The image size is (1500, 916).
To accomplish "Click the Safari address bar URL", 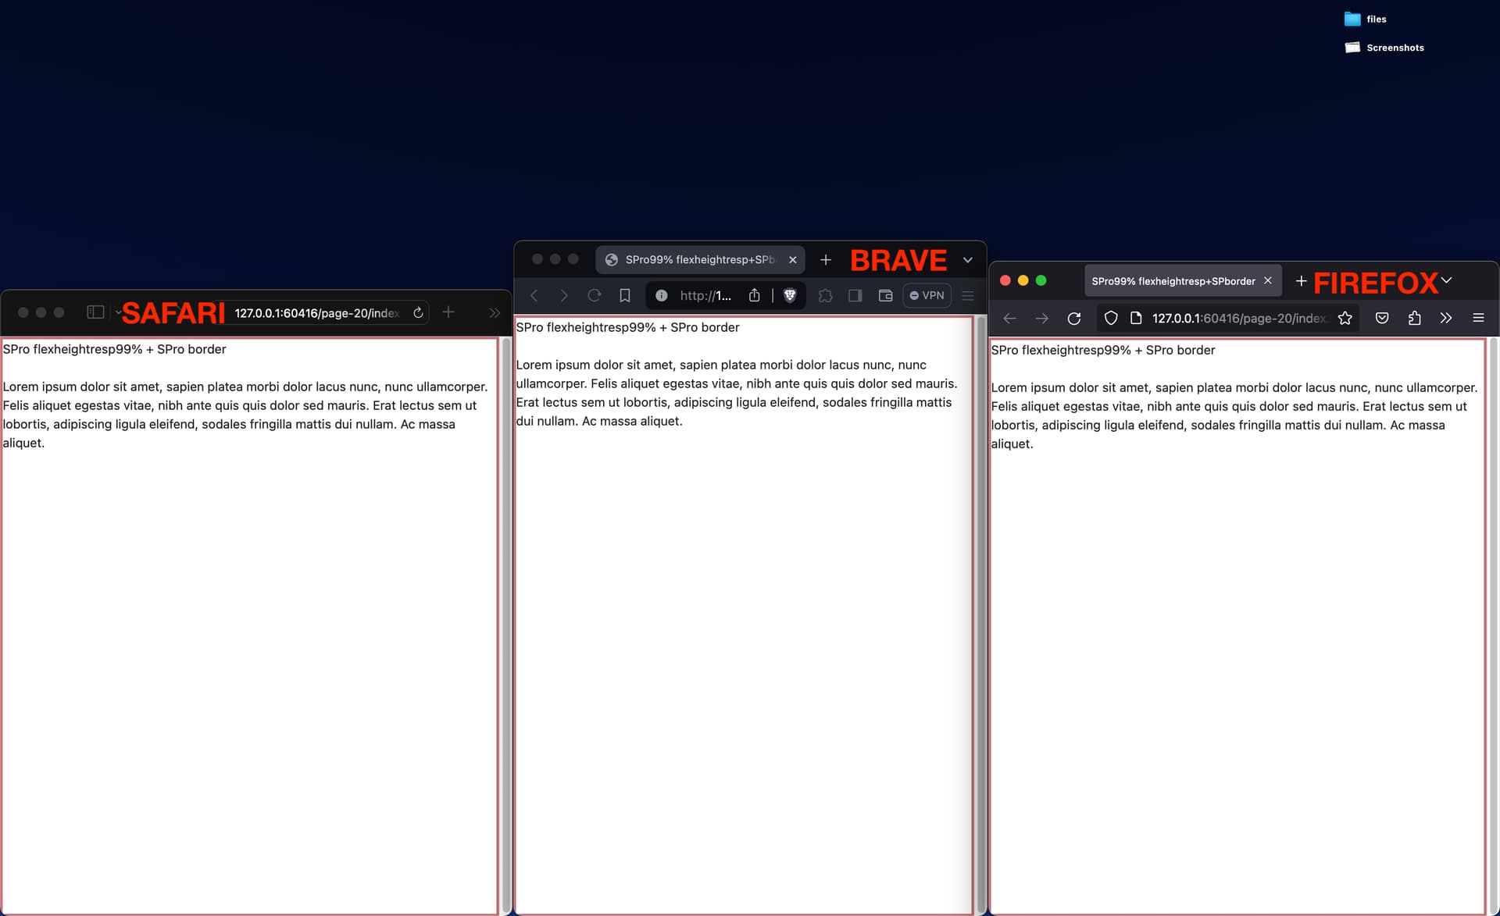I will [x=316, y=313].
